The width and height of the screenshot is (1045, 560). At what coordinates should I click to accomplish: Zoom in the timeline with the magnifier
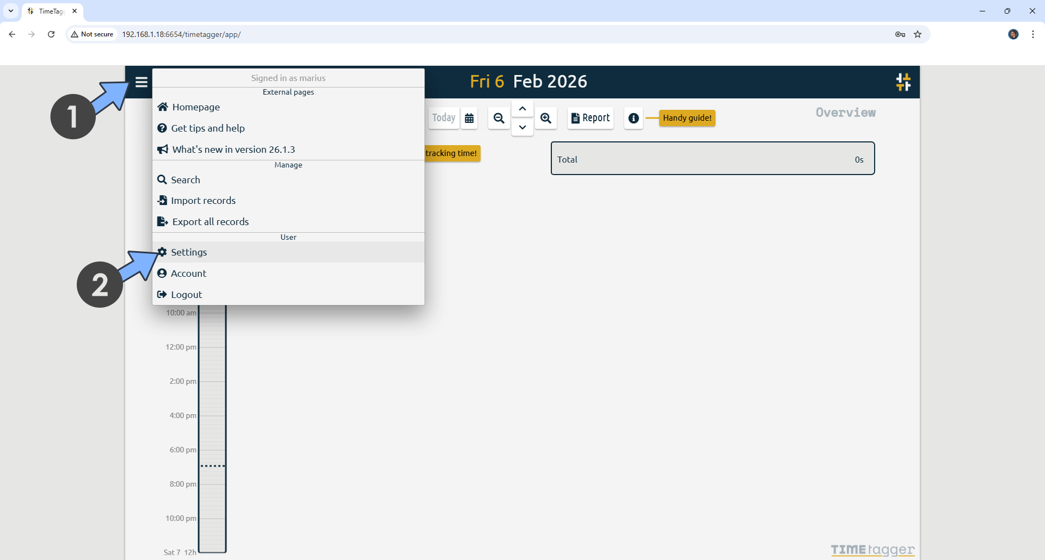click(546, 118)
